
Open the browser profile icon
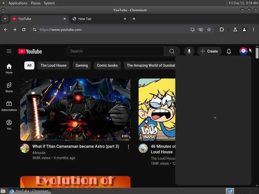(244, 30)
